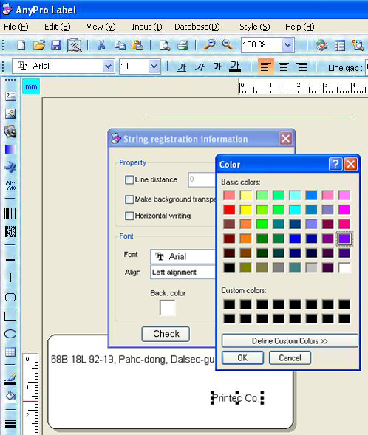Click the Cut scissors icon
368x435 pixels.
click(101, 45)
